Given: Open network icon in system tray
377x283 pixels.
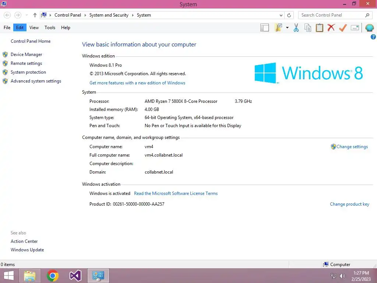Looking at the screenshot, I should click(334, 276).
